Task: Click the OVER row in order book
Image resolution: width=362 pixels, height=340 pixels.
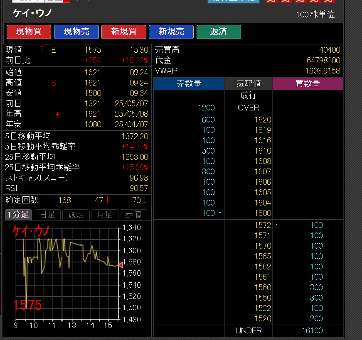Action: point(248,108)
